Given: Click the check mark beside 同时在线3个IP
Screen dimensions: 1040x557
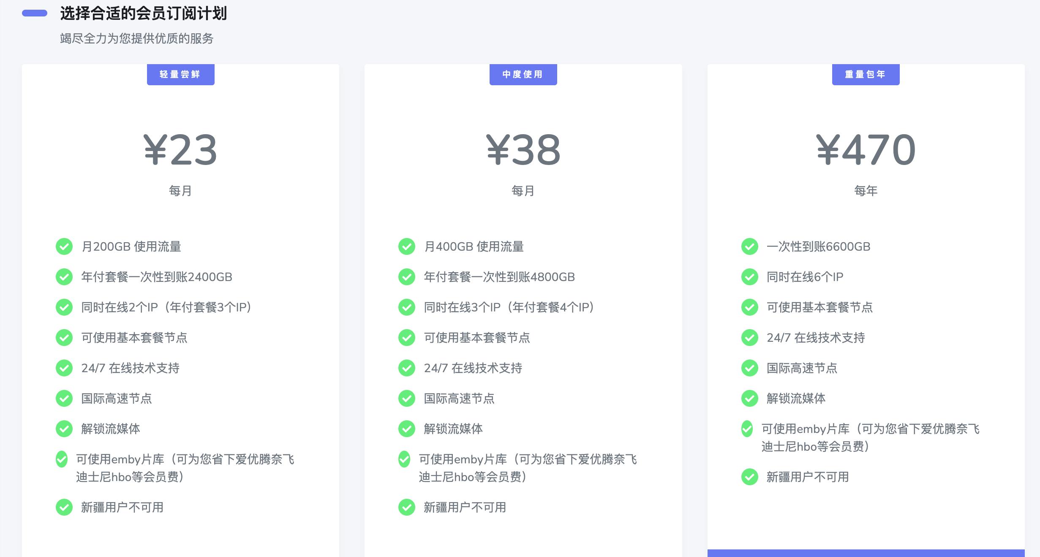Looking at the screenshot, I should 407,307.
